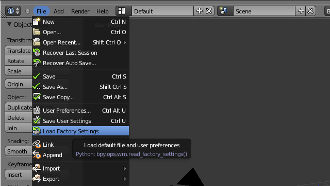Image resolution: width=330 pixels, height=186 pixels.
Task: Select Recover Auto Save...
Action: [80, 63]
